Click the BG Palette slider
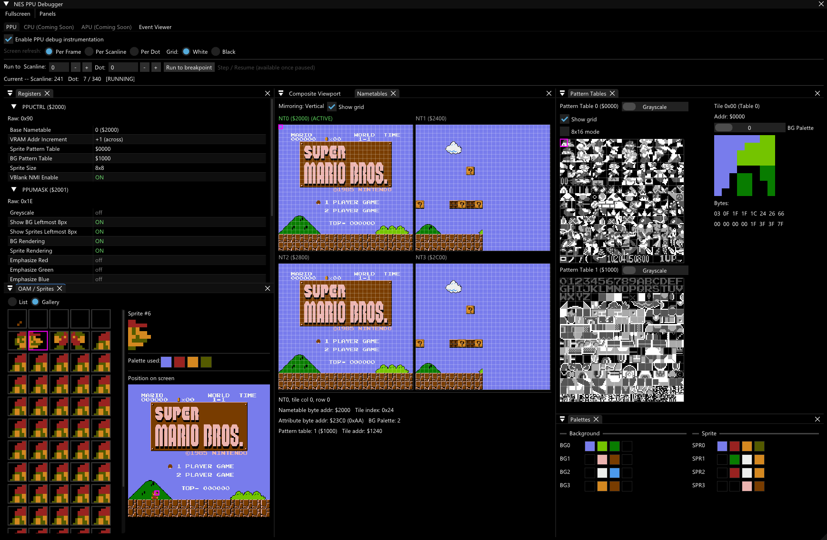The image size is (827, 540). 749,128
